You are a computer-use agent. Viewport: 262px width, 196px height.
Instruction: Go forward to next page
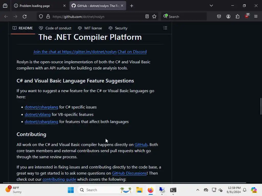(15, 17)
